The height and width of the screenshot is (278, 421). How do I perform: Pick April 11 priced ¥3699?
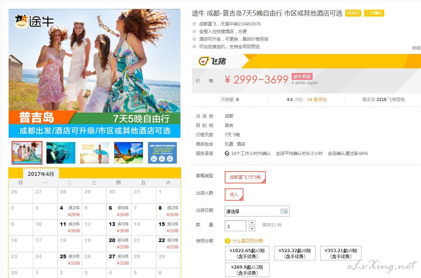[70, 227]
